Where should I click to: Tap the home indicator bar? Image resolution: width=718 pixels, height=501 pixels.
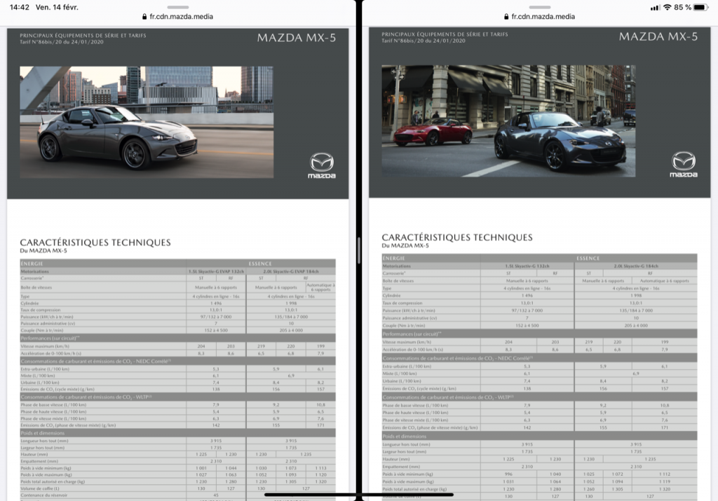click(359, 494)
